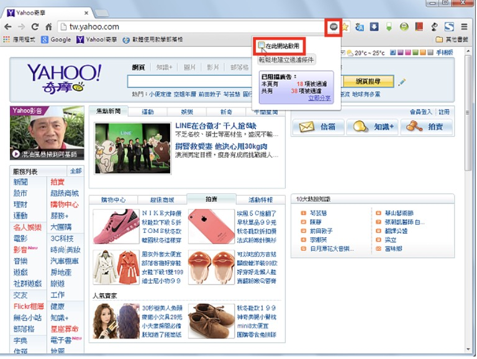Click the green download arrow extension icon

point(389,27)
